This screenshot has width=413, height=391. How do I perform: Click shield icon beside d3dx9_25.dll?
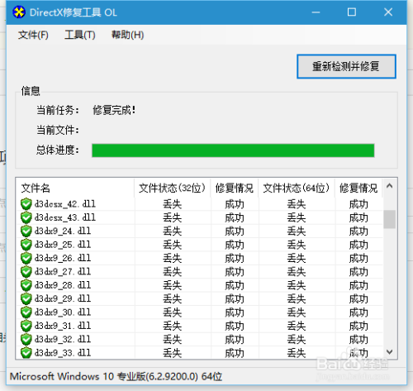tap(26, 245)
